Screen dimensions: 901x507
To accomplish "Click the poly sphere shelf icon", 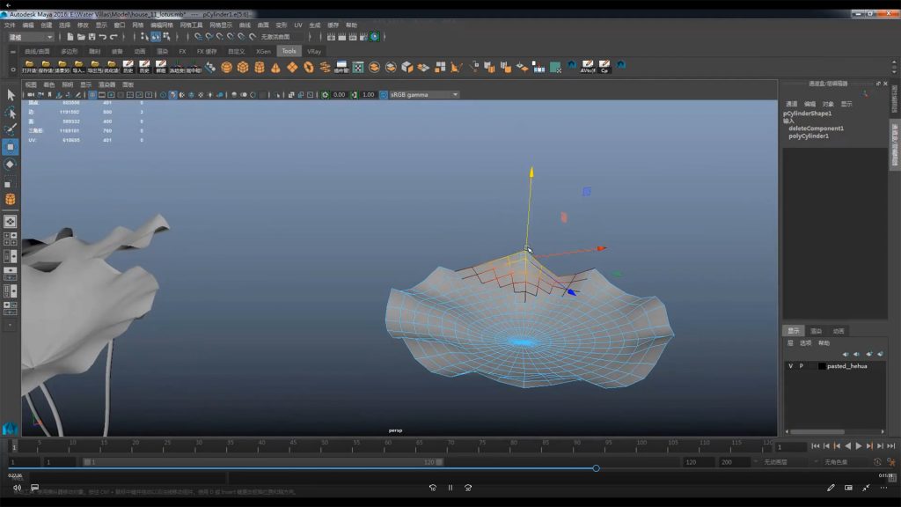I will 227,67.
